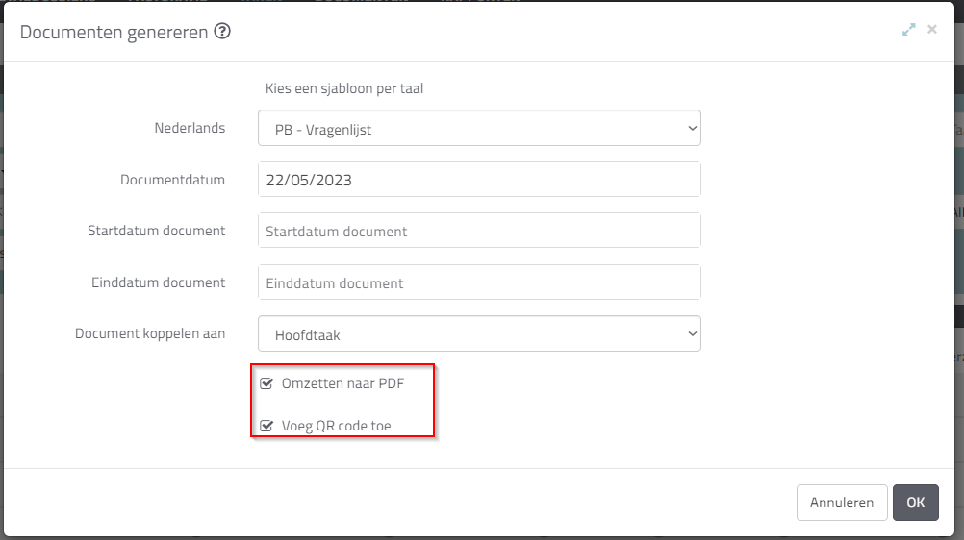The width and height of the screenshot is (964, 540).
Task: Click the Nederlands field label
Action: 190,128
